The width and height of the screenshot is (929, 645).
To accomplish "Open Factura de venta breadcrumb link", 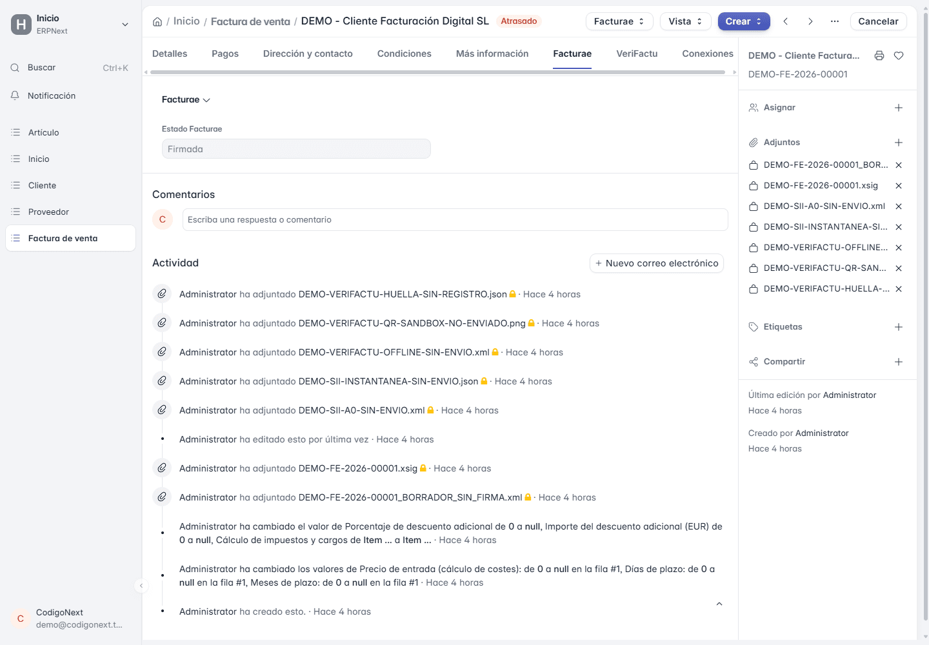I will 250,21.
